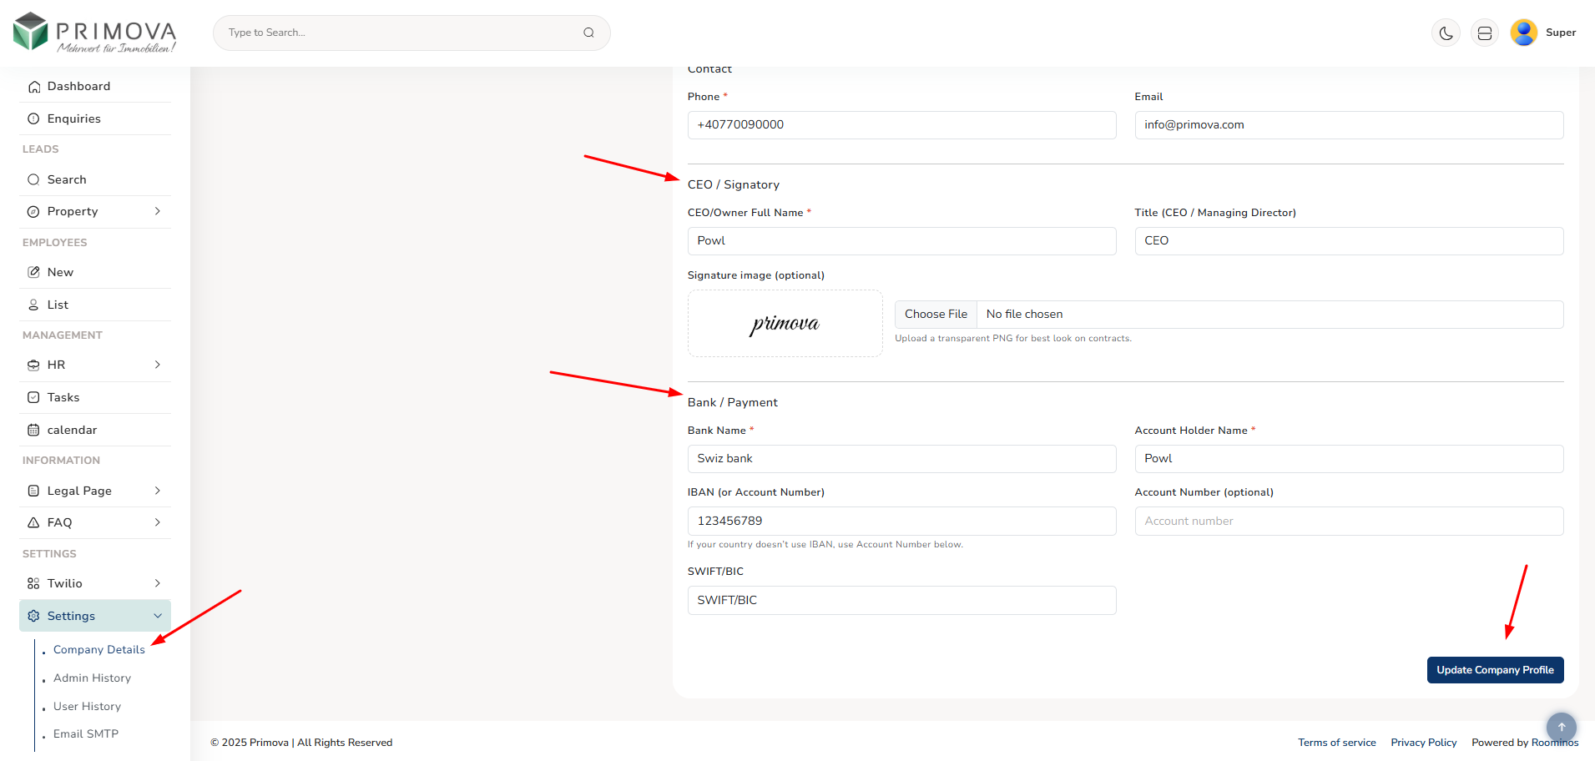Click the scroll-to-top arrow button
Viewport: 1595px width, 761px height.
[1561, 727]
